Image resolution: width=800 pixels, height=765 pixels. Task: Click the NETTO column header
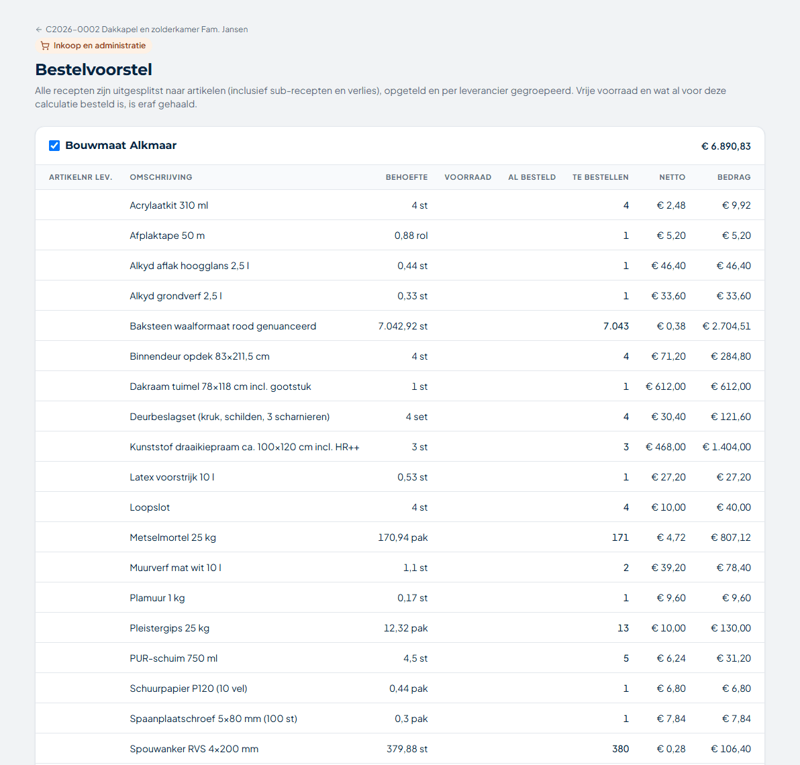point(672,177)
